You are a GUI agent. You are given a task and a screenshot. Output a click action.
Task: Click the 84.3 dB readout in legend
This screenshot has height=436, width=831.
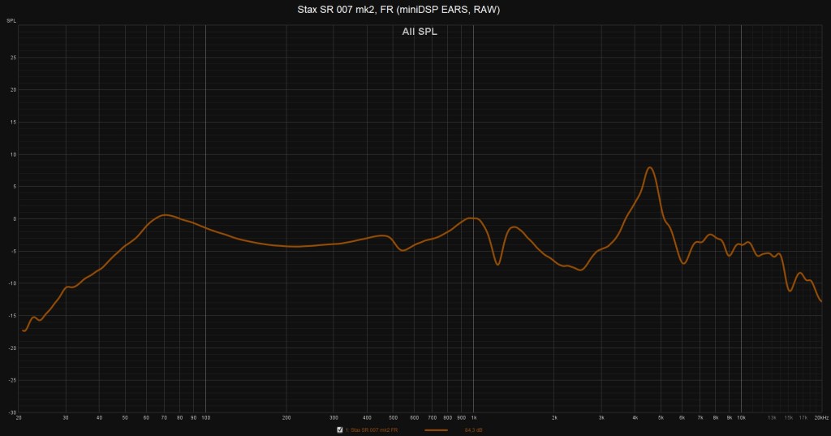tap(473, 430)
